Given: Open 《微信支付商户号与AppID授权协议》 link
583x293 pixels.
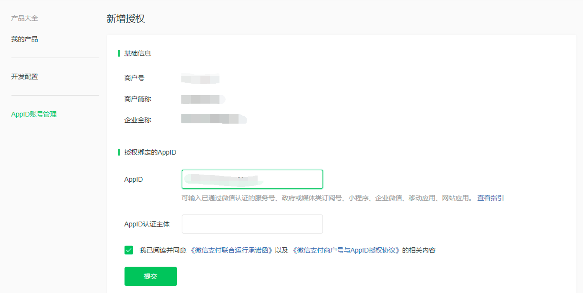Looking at the screenshot, I should 346,250.
